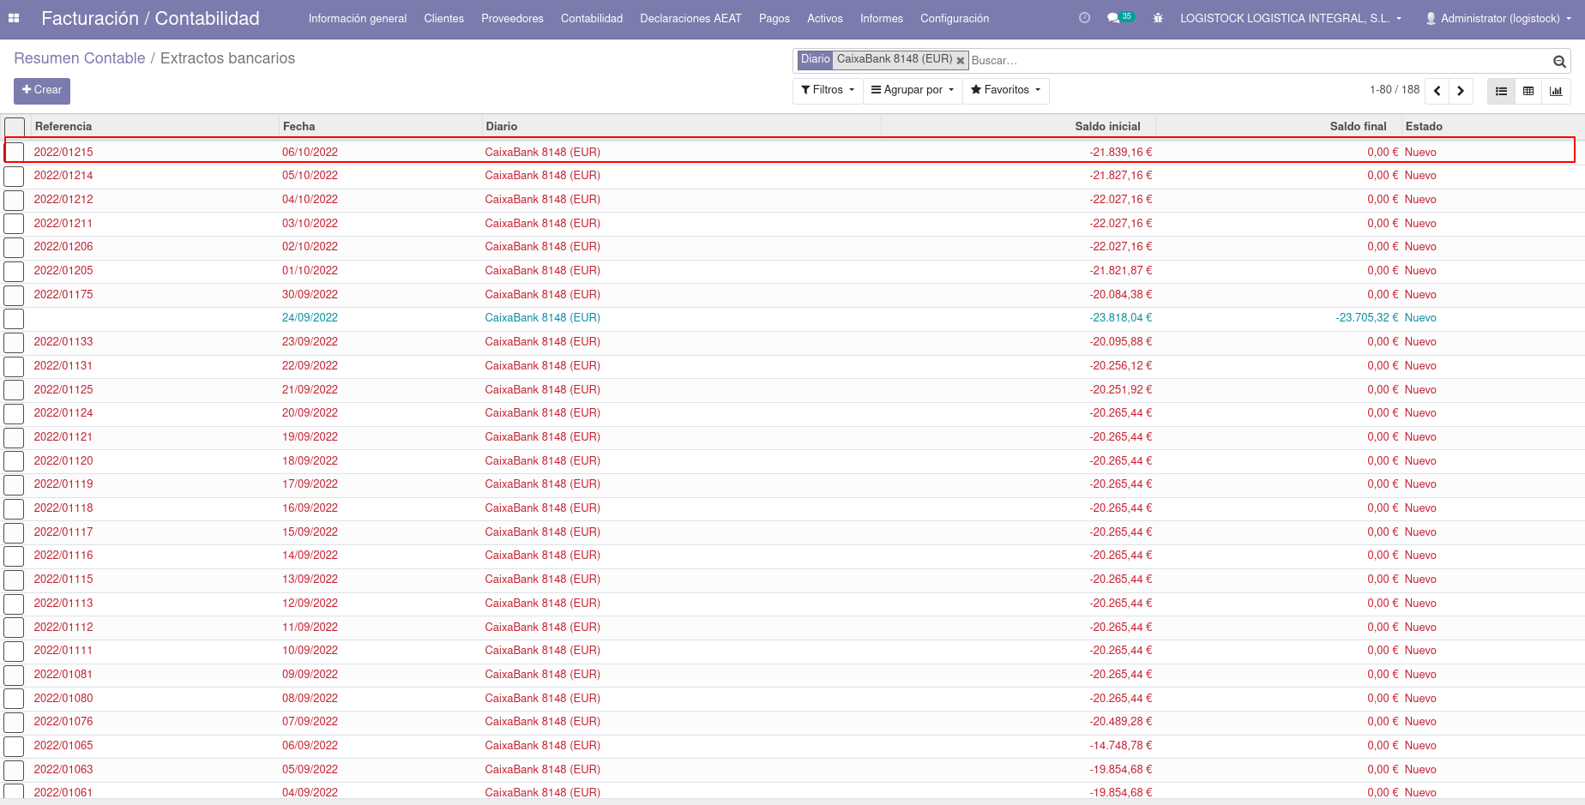1585x805 pixels.
Task: Open the Clientes menu
Action: (444, 18)
